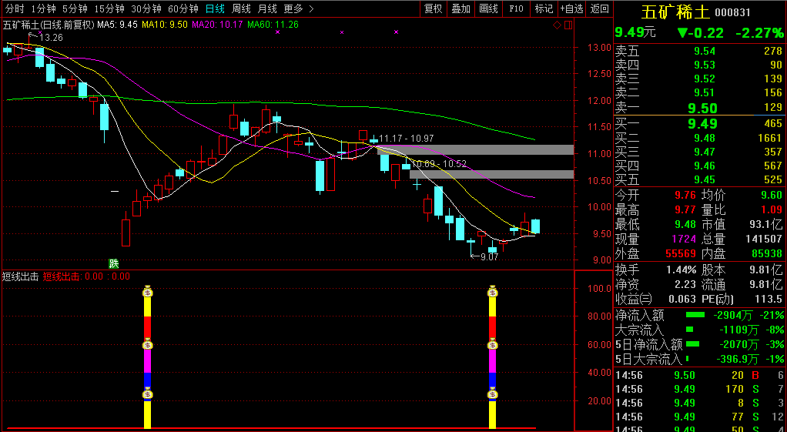Add stock to watchlist with +自选

[571, 8]
